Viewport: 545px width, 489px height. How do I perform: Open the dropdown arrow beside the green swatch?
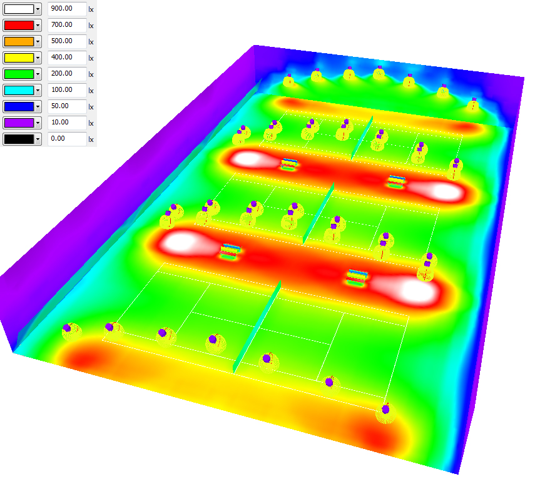point(38,74)
